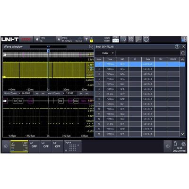Click the red STOP acquisition button
This screenshot has width=189, height=189.
pos(26,39)
